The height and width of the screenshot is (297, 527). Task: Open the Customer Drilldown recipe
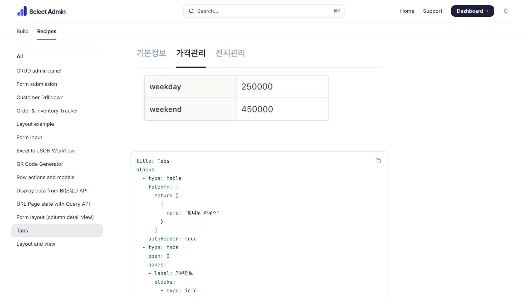click(40, 97)
